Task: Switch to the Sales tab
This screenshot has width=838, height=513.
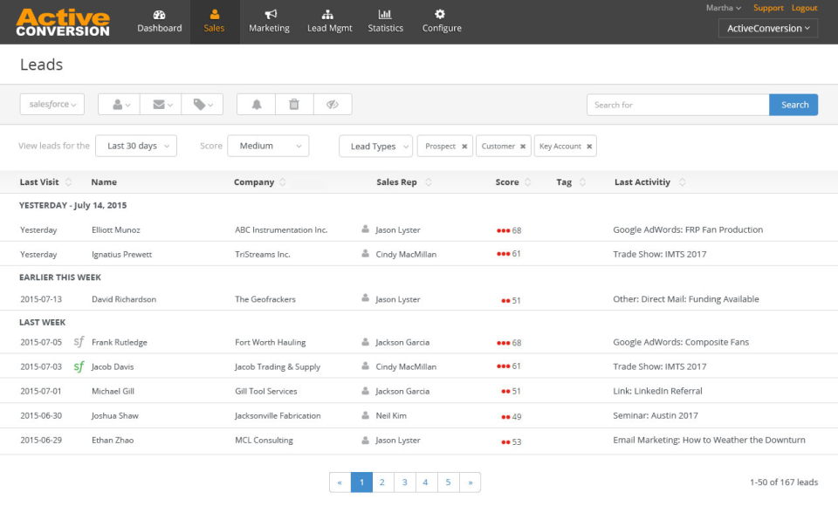Action: (x=214, y=21)
